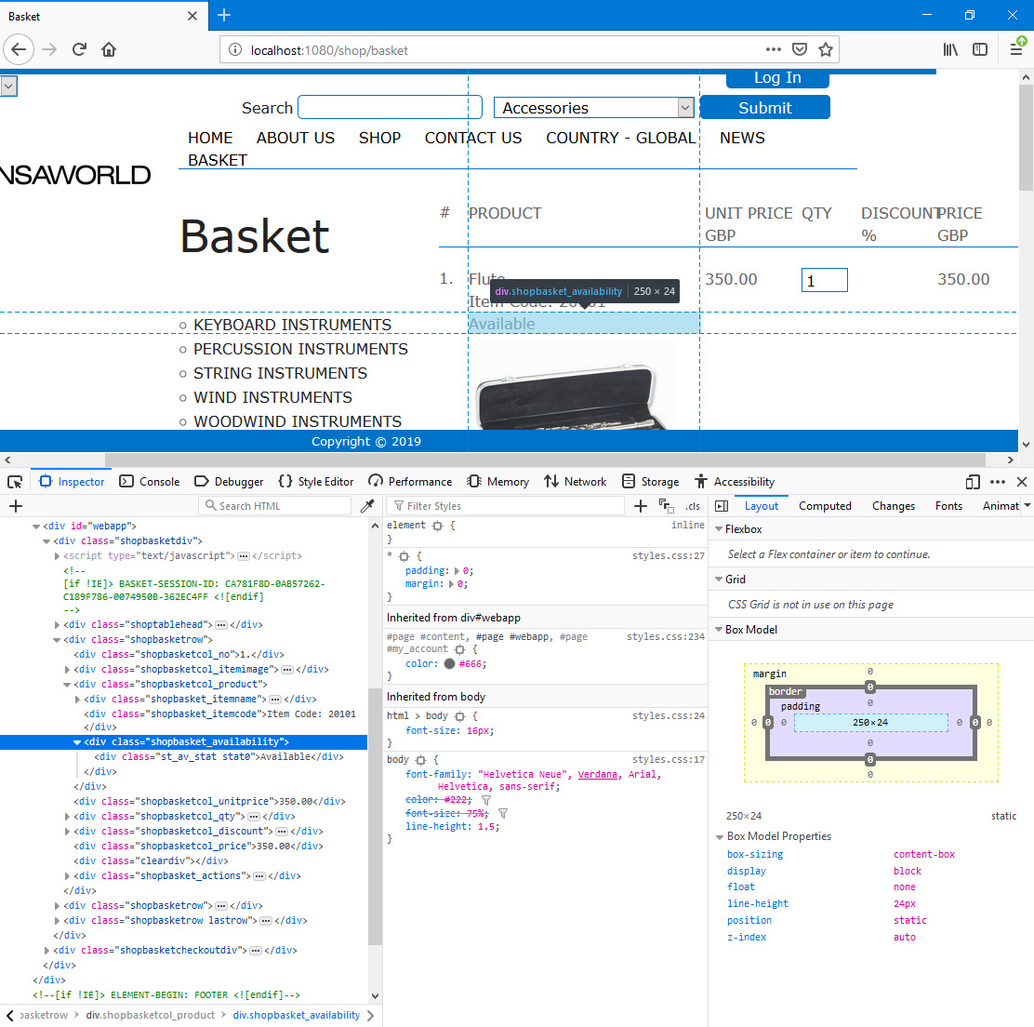Switch to the Console tab

pos(150,482)
